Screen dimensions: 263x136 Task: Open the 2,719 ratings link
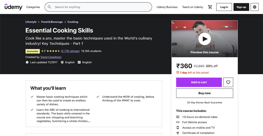tap(70, 51)
